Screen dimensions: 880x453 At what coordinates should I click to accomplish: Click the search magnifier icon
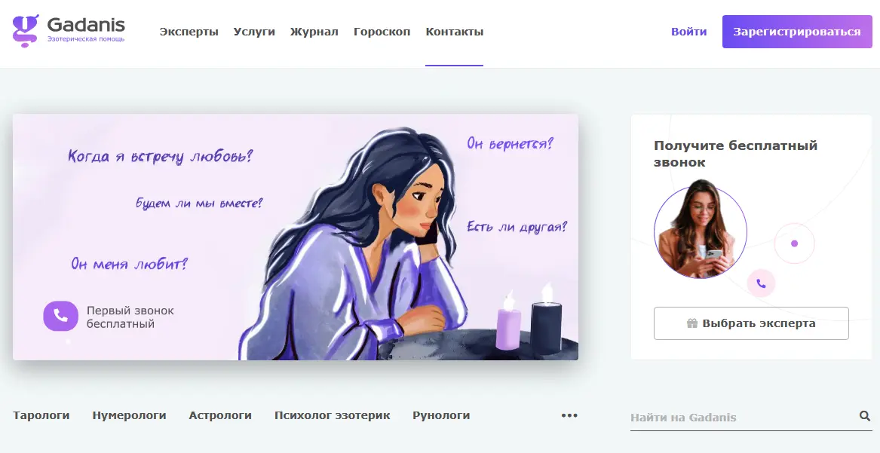click(x=864, y=416)
